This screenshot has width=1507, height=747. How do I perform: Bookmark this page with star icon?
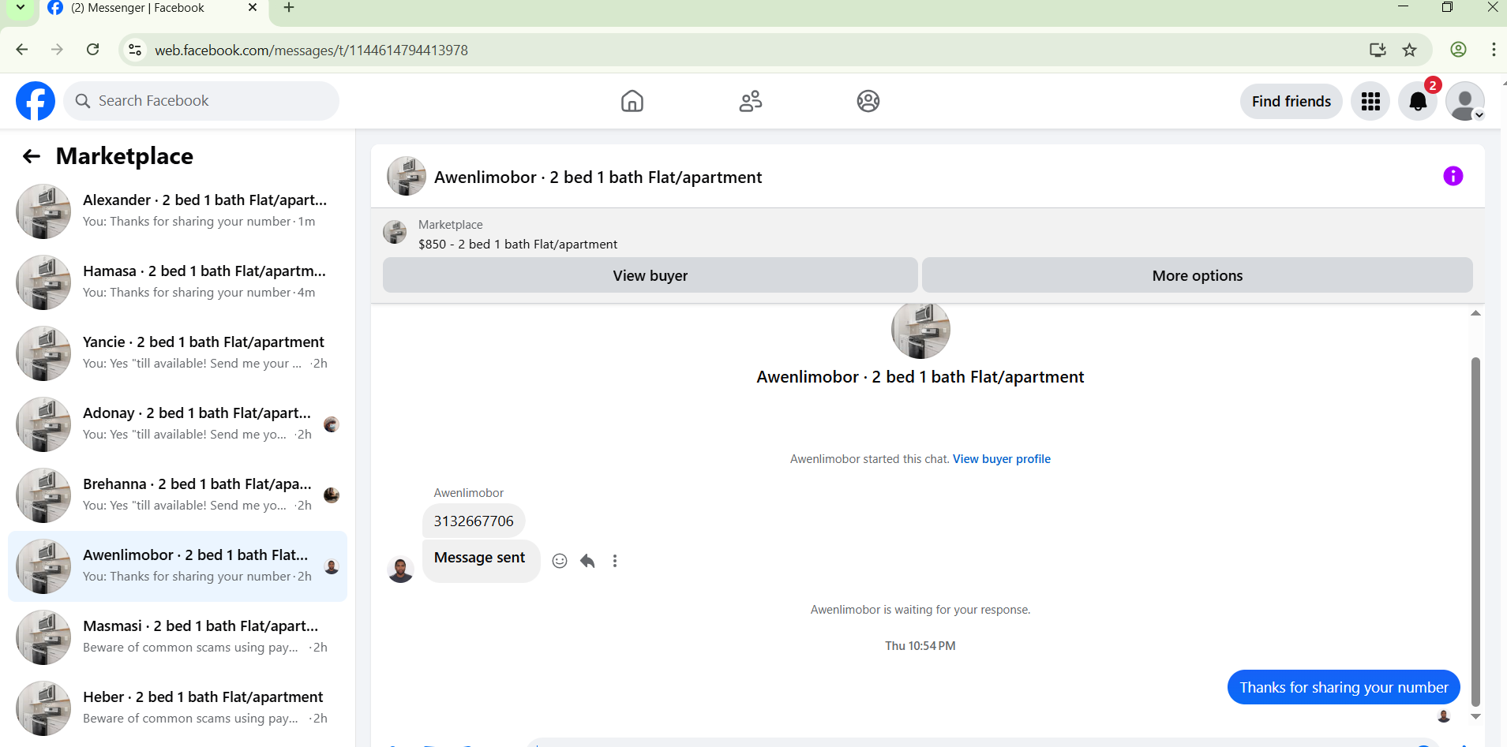point(1409,50)
